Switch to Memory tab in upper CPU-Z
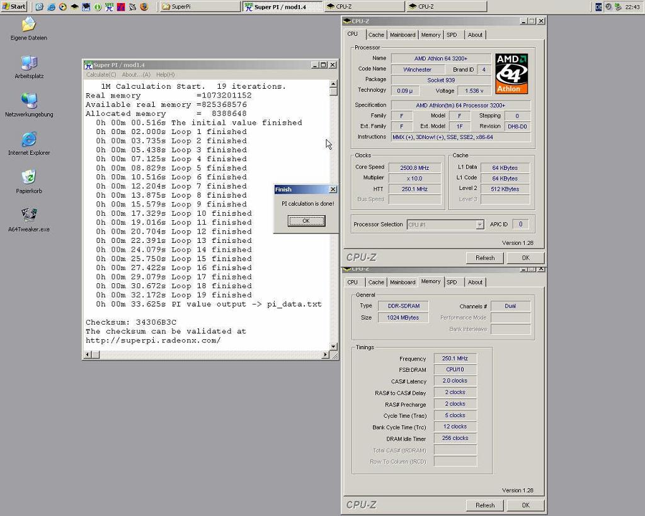Viewport: 645px width, 516px height. 431,35
